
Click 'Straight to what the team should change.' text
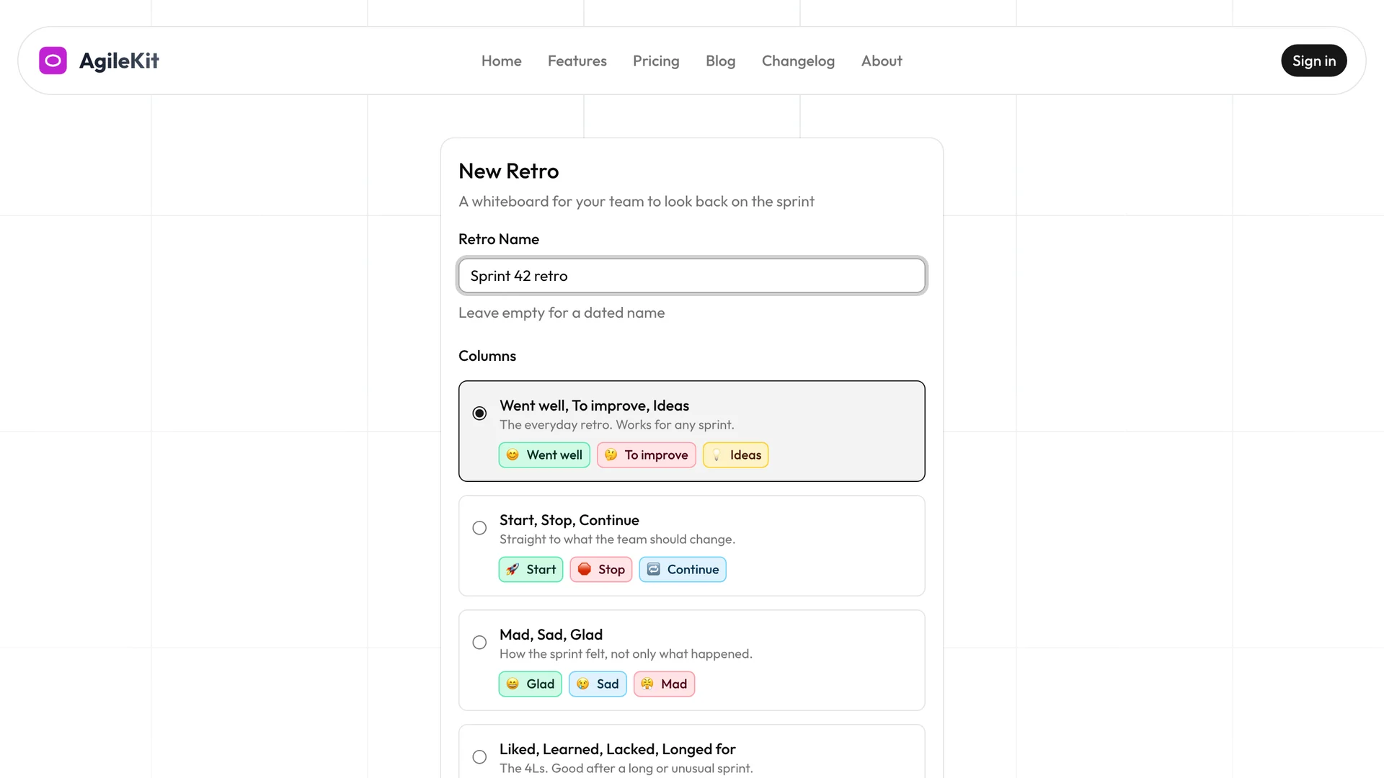[617, 540]
